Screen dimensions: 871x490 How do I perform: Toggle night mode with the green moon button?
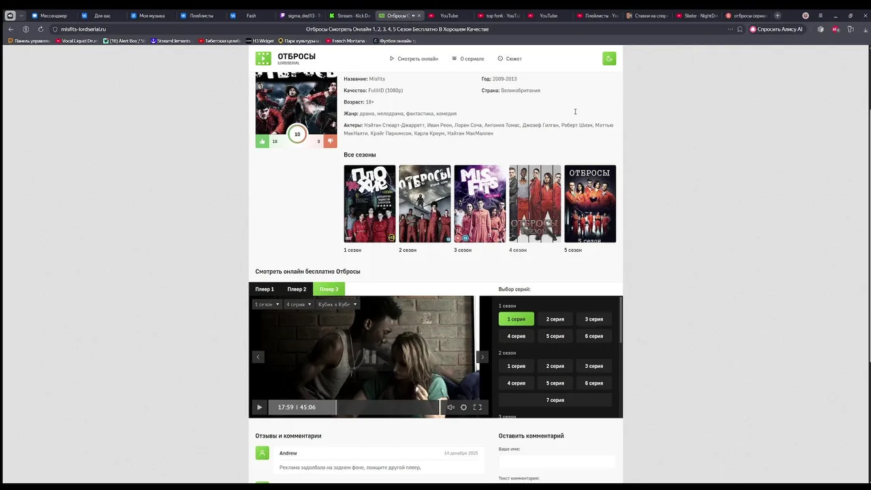pos(609,59)
